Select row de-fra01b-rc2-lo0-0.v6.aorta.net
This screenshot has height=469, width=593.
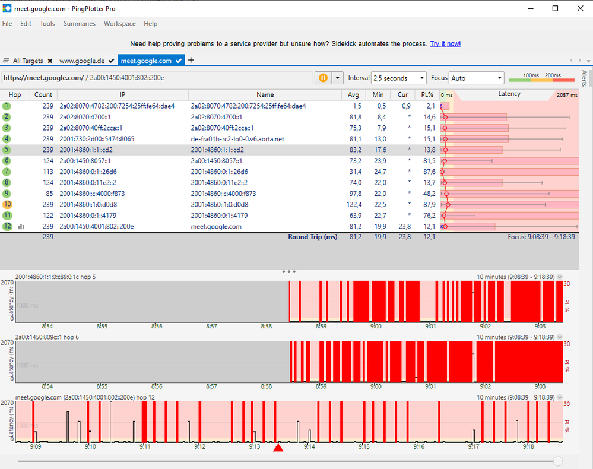289,139
